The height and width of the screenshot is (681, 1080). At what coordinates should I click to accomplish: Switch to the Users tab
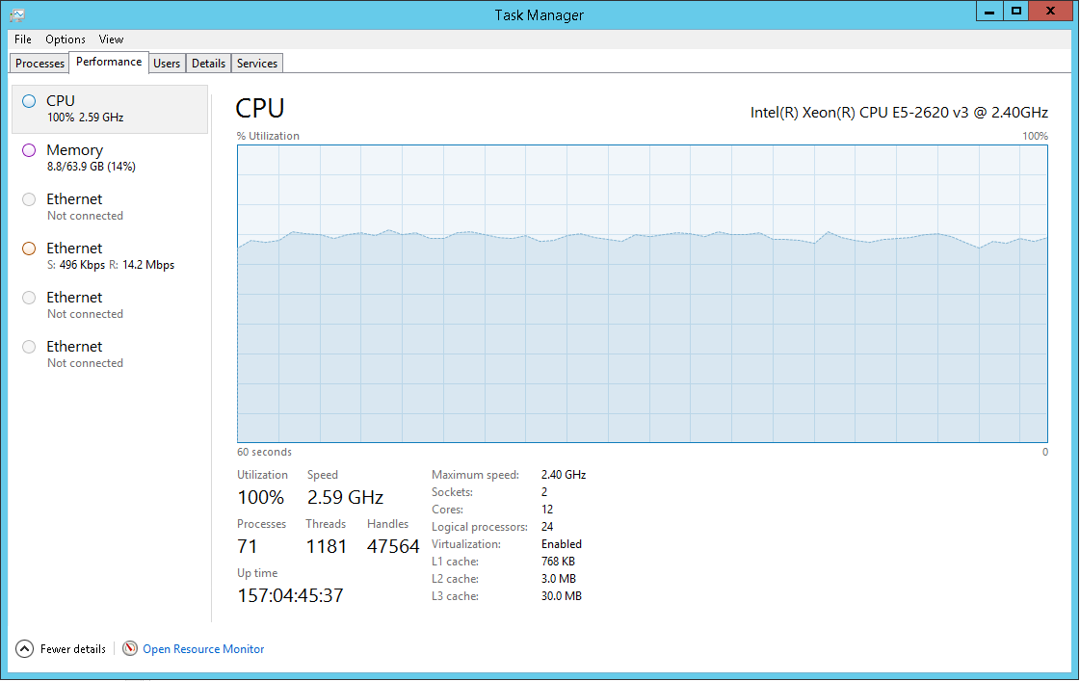(167, 64)
